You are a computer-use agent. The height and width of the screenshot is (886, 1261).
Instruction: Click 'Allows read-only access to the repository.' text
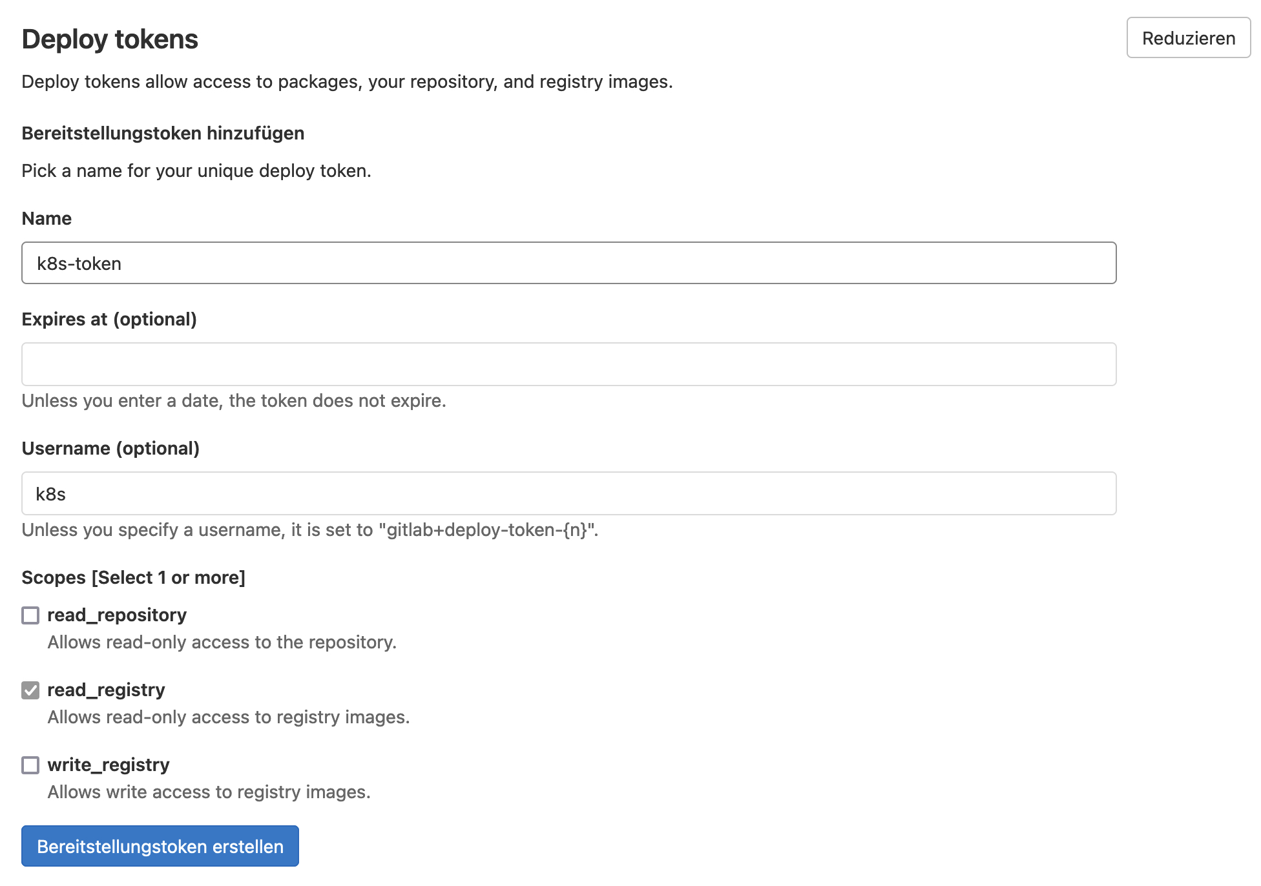[222, 642]
